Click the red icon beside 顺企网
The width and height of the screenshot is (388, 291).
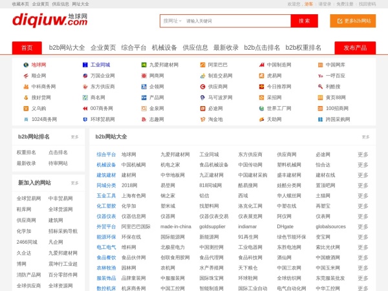coord(26,76)
